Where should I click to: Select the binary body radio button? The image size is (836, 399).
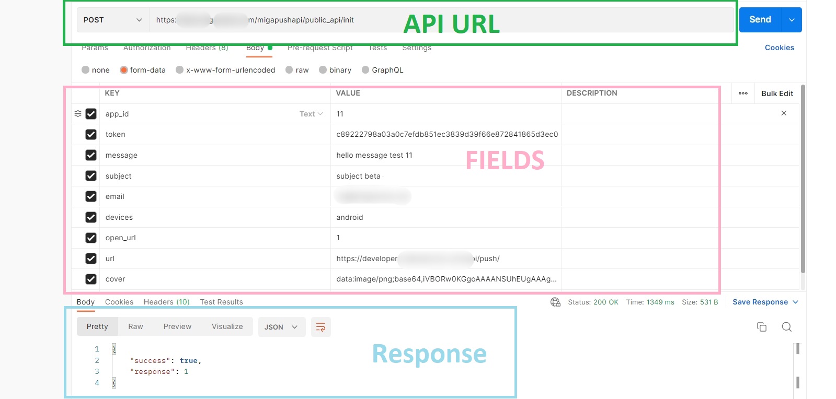pos(323,70)
